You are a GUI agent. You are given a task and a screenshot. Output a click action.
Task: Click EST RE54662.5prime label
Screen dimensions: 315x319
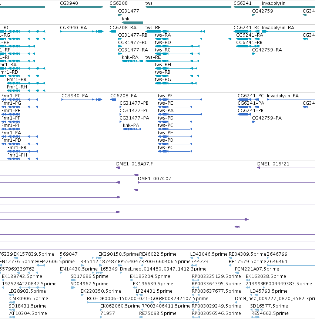point(270,313)
